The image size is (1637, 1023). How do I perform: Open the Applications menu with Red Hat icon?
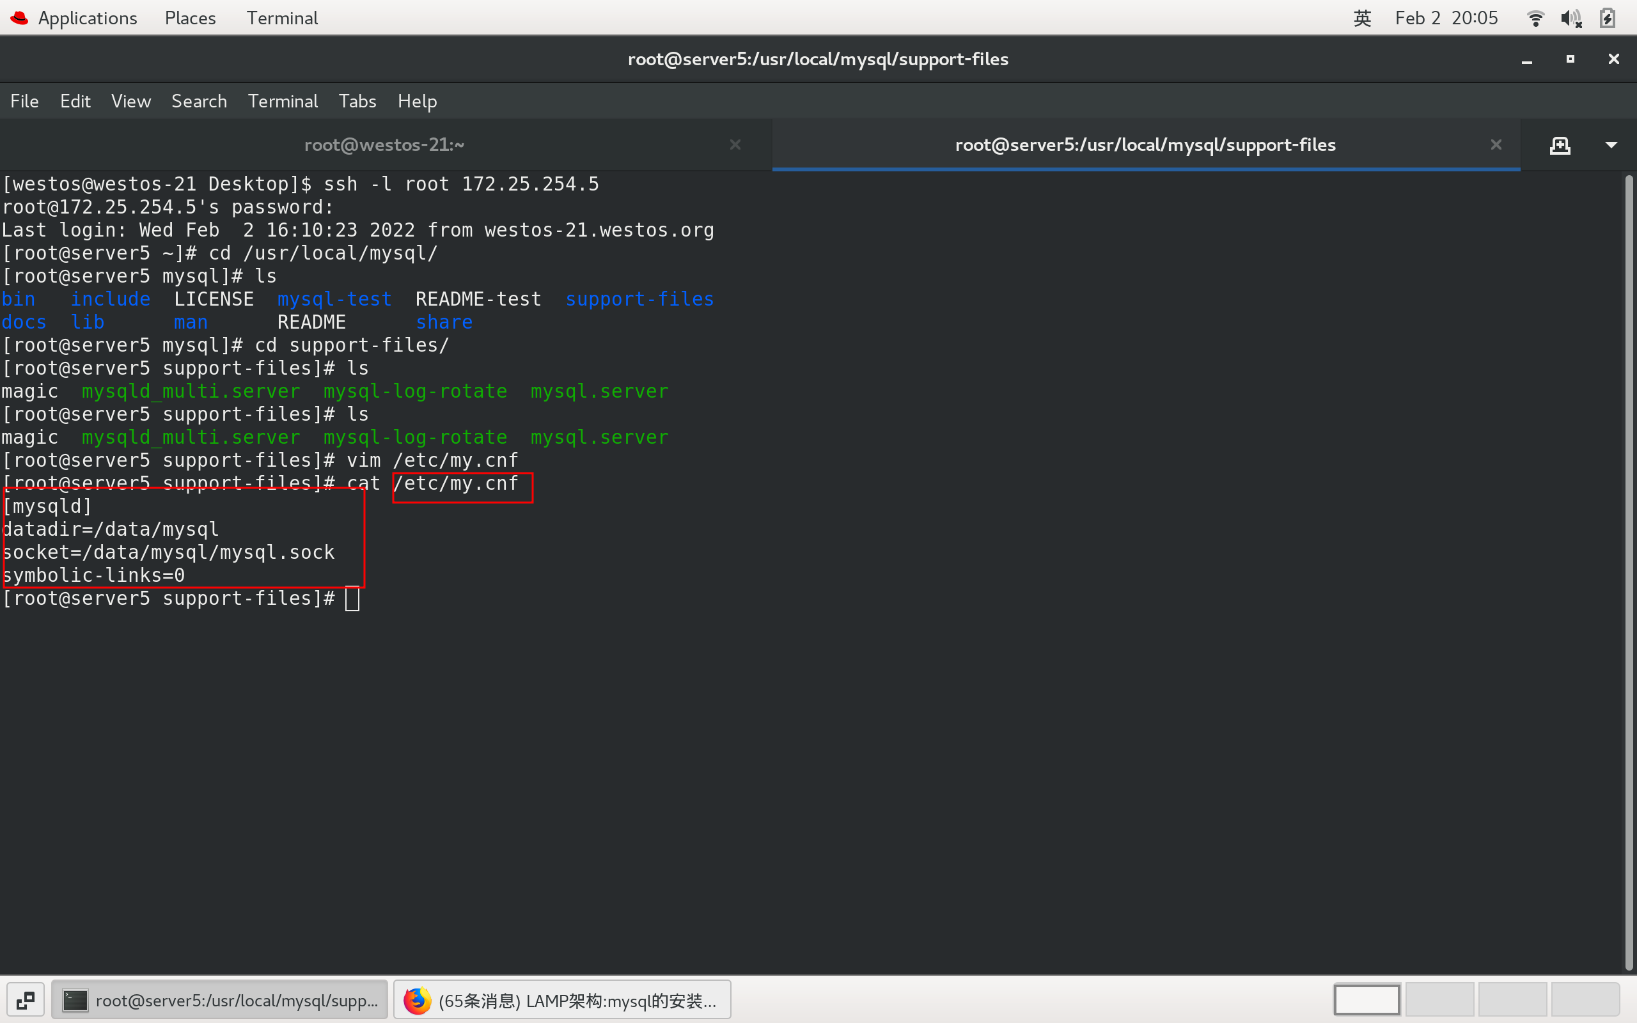[74, 19]
